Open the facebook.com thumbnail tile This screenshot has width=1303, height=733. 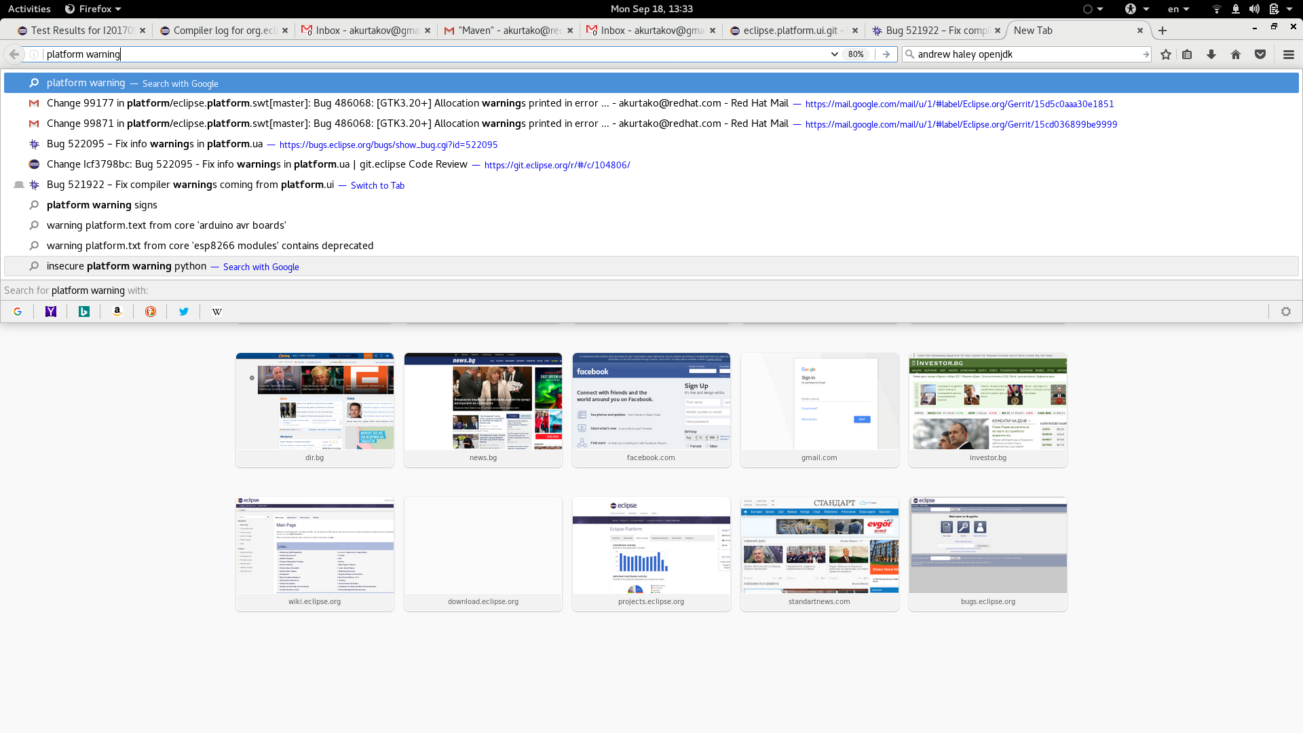click(651, 410)
